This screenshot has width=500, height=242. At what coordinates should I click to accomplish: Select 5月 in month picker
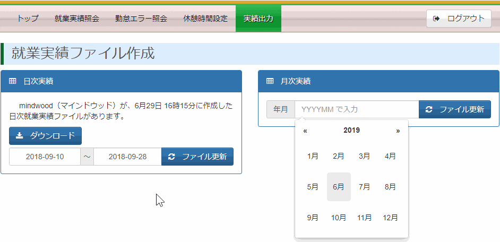tap(313, 187)
